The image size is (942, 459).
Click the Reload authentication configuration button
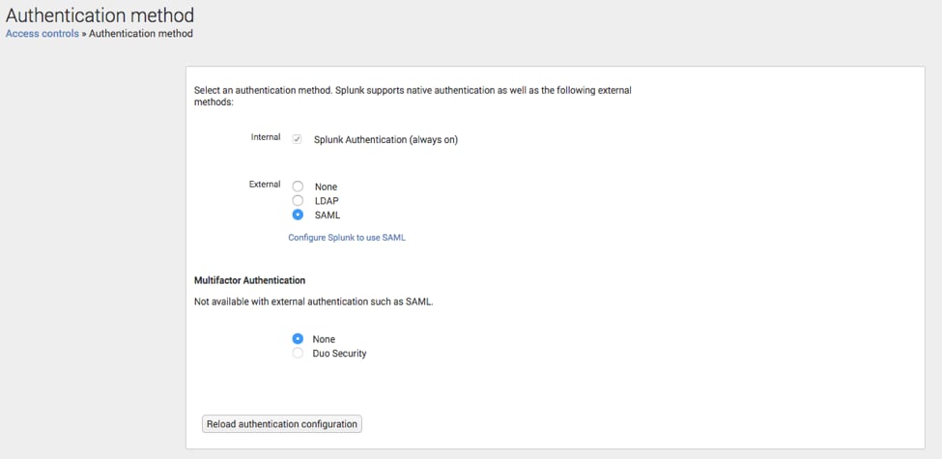tap(282, 423)
